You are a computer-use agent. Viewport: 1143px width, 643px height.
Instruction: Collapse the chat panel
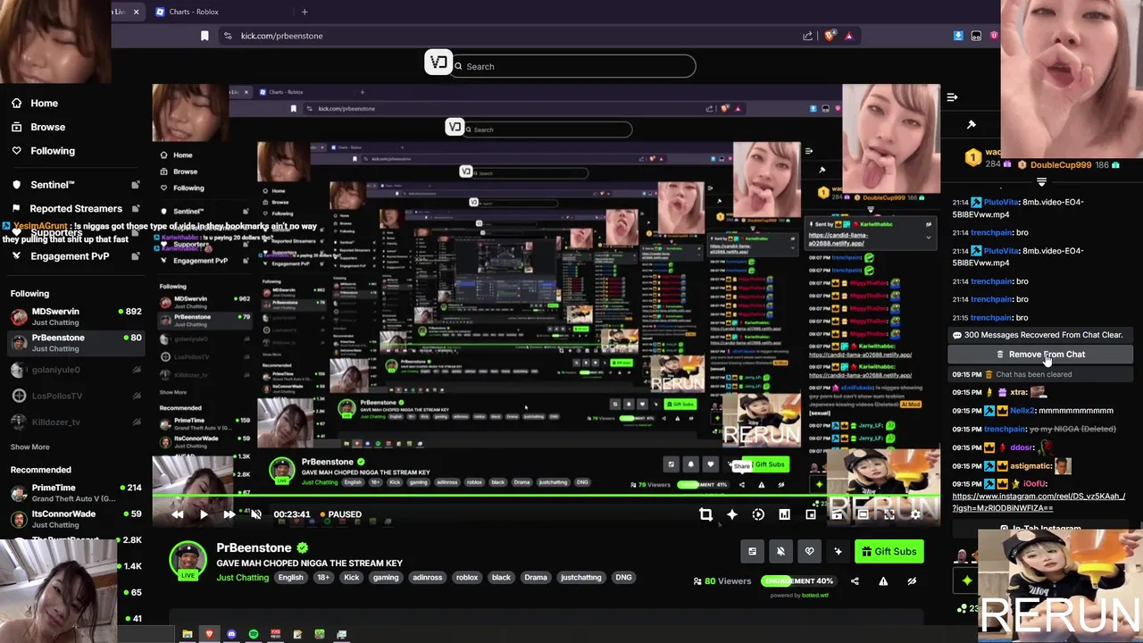tap(952, 97)
